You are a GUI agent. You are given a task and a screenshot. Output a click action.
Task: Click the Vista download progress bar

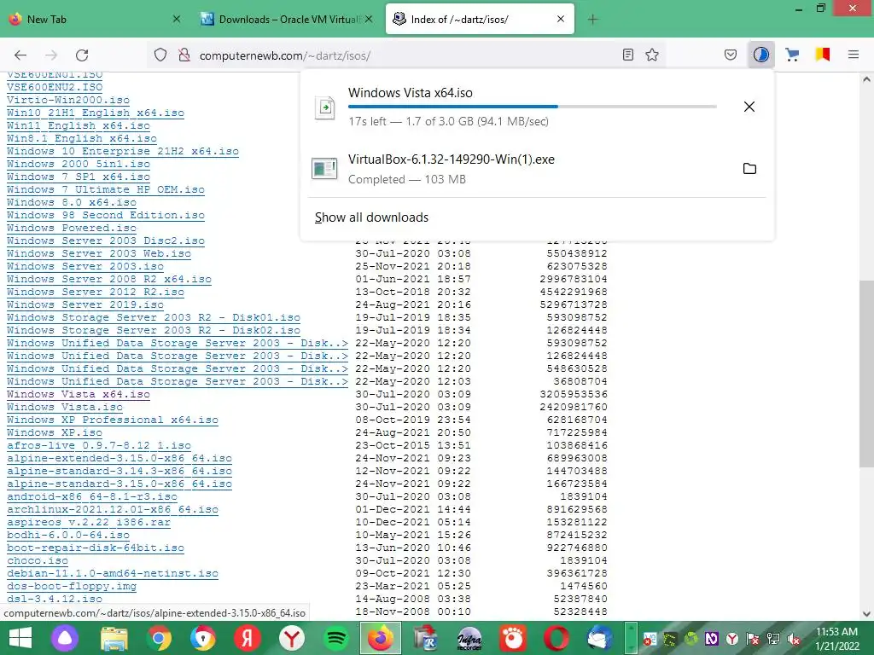click(533, 107)
